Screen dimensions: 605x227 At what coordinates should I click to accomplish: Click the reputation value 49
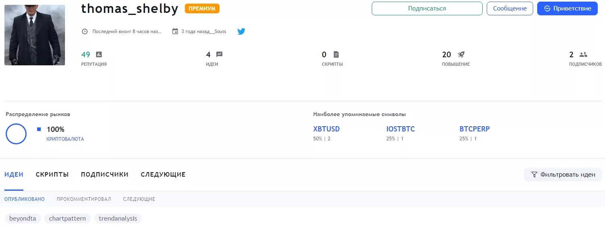pos(86,54)
